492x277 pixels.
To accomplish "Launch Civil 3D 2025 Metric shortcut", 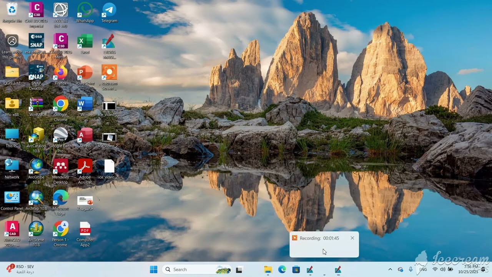I will 60,46.
